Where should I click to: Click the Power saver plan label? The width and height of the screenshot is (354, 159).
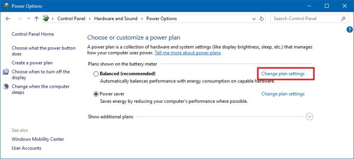tap(112, 94)
